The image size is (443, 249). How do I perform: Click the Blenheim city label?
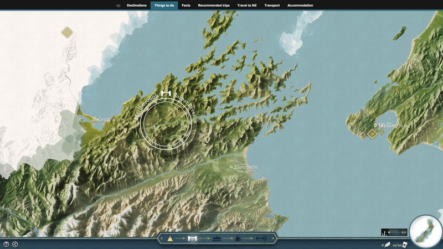pyautogui.click(x=245, y=167)
